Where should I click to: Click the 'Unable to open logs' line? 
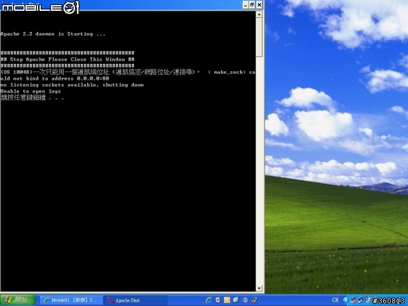tap(31, 91)
